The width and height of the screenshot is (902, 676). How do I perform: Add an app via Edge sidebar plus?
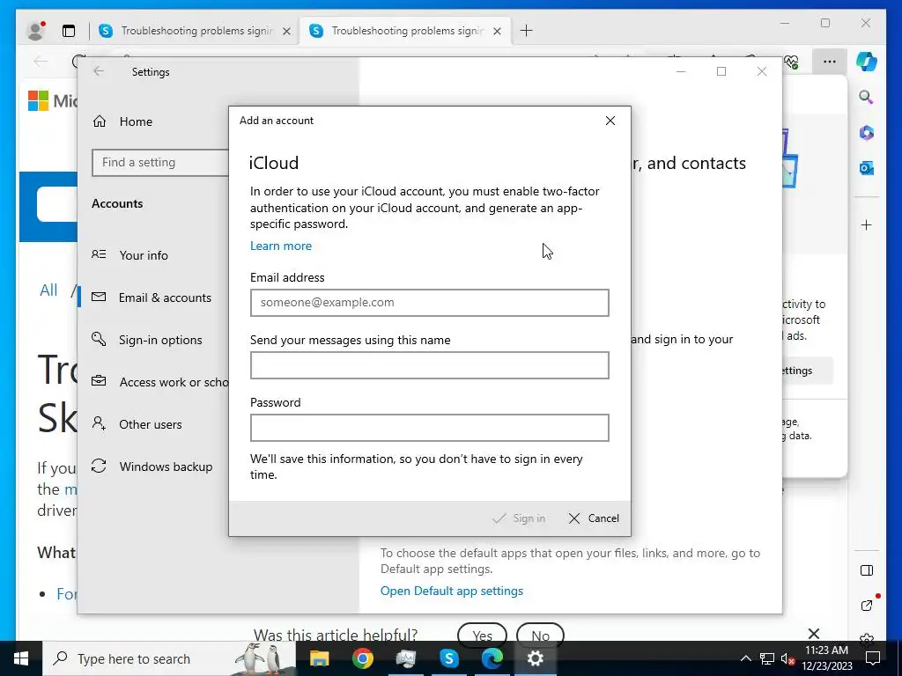coord(867,224)
